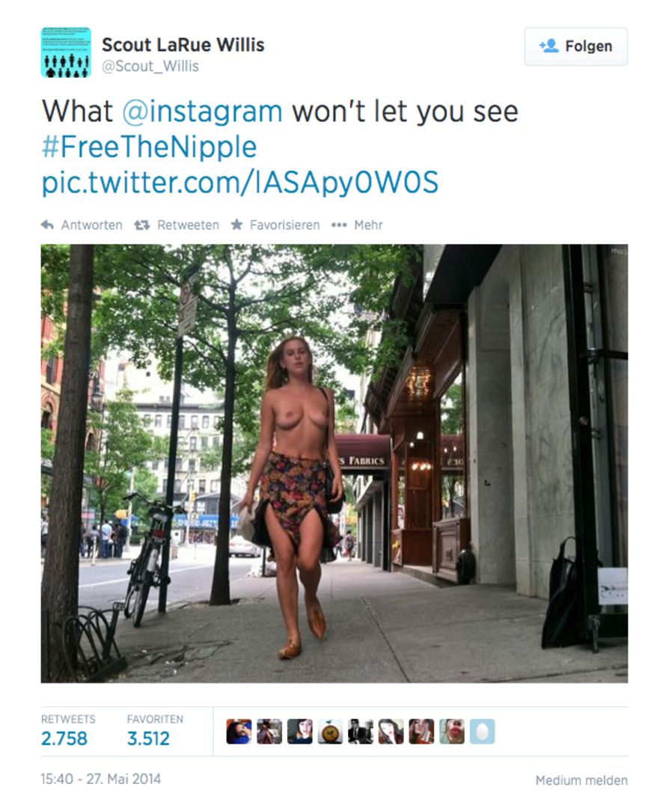The width and height of the screenshot is (669, 808).
Task: Click the timestamp 15:40 - 27. Mai 2014
Action: tap(101, 779)
